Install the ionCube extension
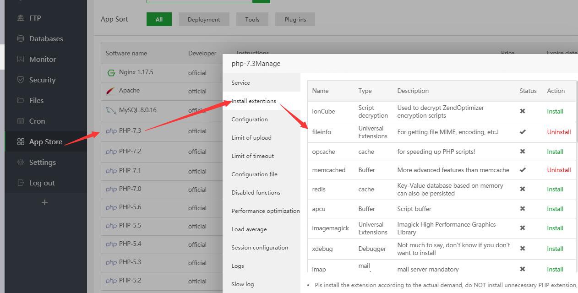The width and height of the screenshot is (578, 293). click(x=555, y=111)
